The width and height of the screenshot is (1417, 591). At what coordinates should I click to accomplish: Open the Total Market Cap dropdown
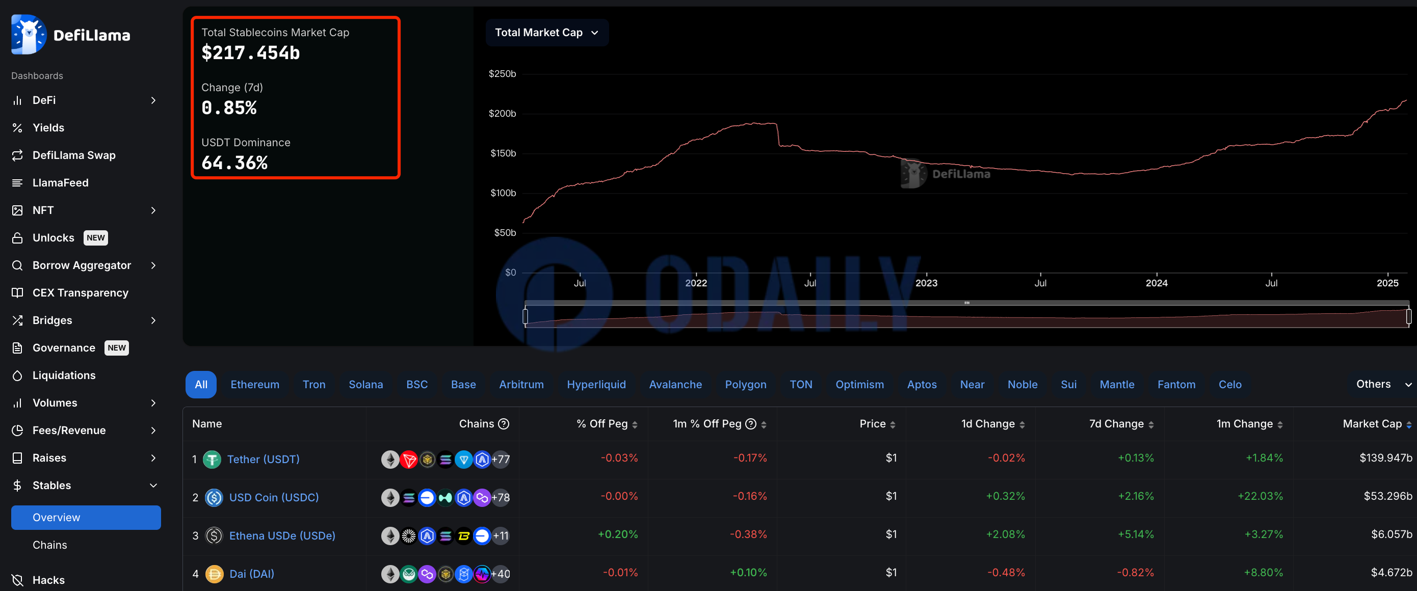coord(547,33)
